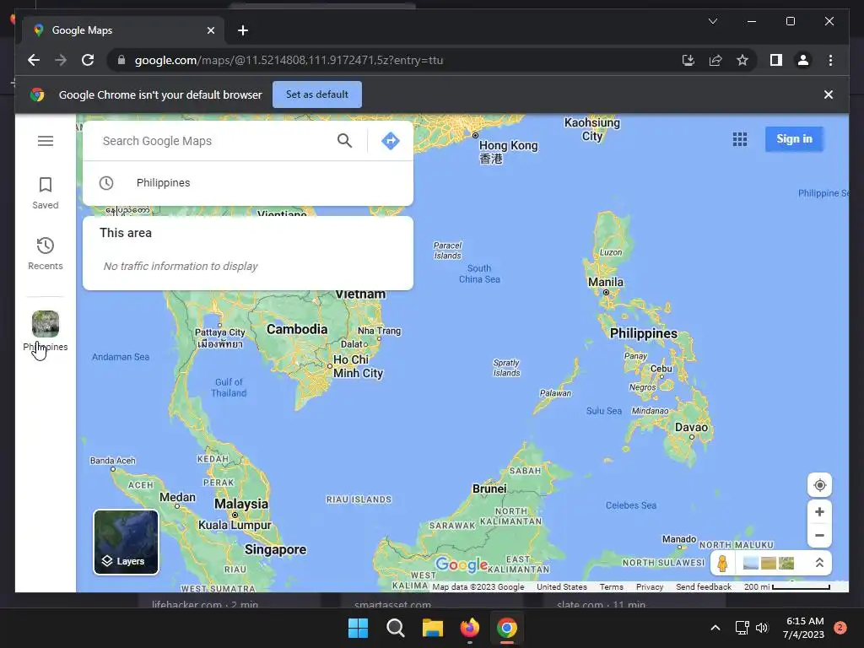The image size is (864, 648).
Task: Click the Manila label on the map
Action: click(x=606, y=282)
